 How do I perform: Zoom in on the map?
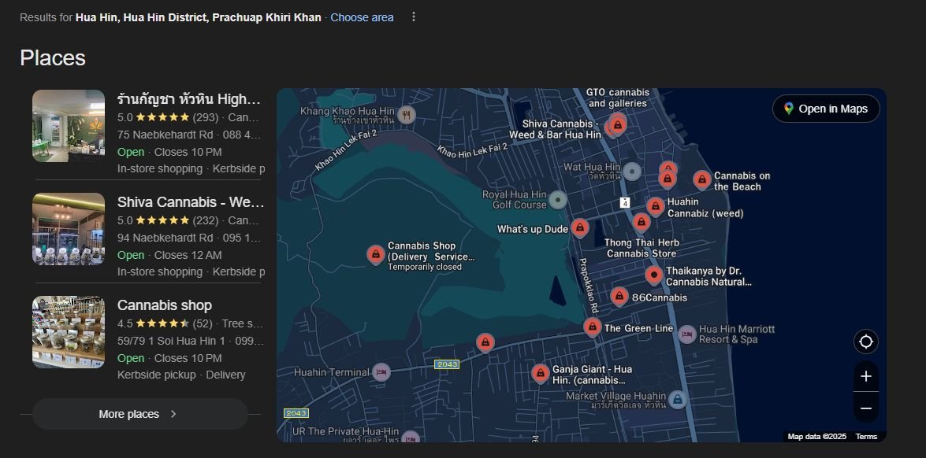pyautogui.click(x=865, y=376)
